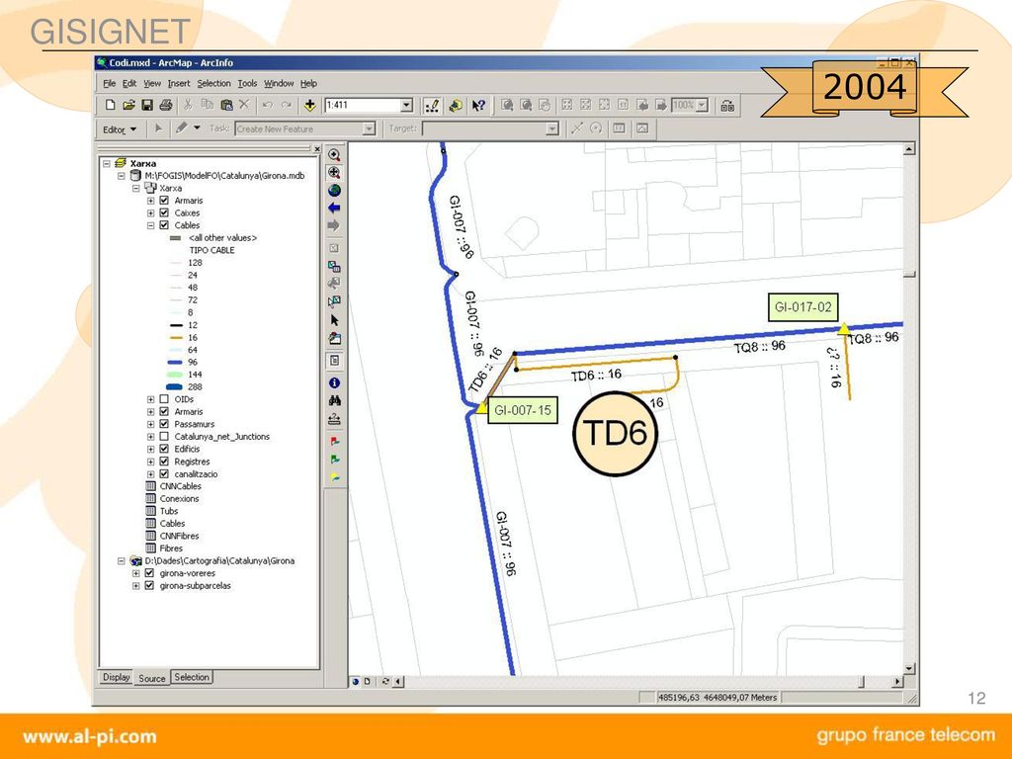Choose the Select Elements arrow tool
This screenshot has width=1012, height=759.
pos(334,320)
